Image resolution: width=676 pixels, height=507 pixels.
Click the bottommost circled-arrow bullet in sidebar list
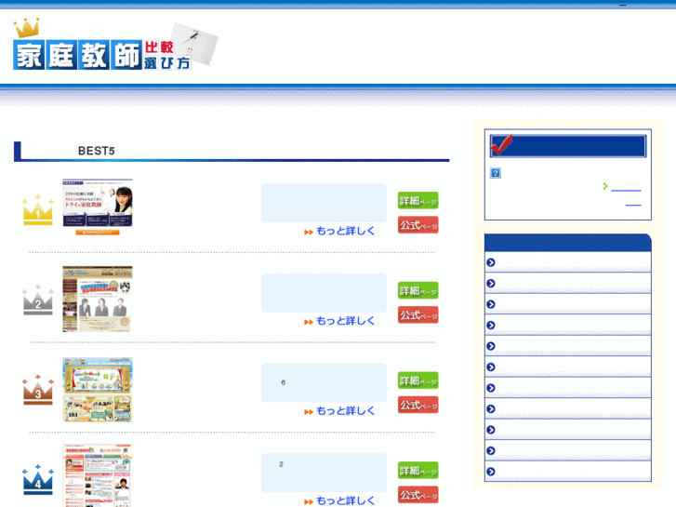click(x=491, y=472)
